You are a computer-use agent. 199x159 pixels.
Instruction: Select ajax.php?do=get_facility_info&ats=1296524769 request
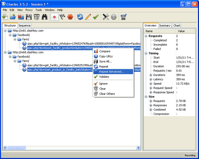pyautogui.click(x=84, y=44)
